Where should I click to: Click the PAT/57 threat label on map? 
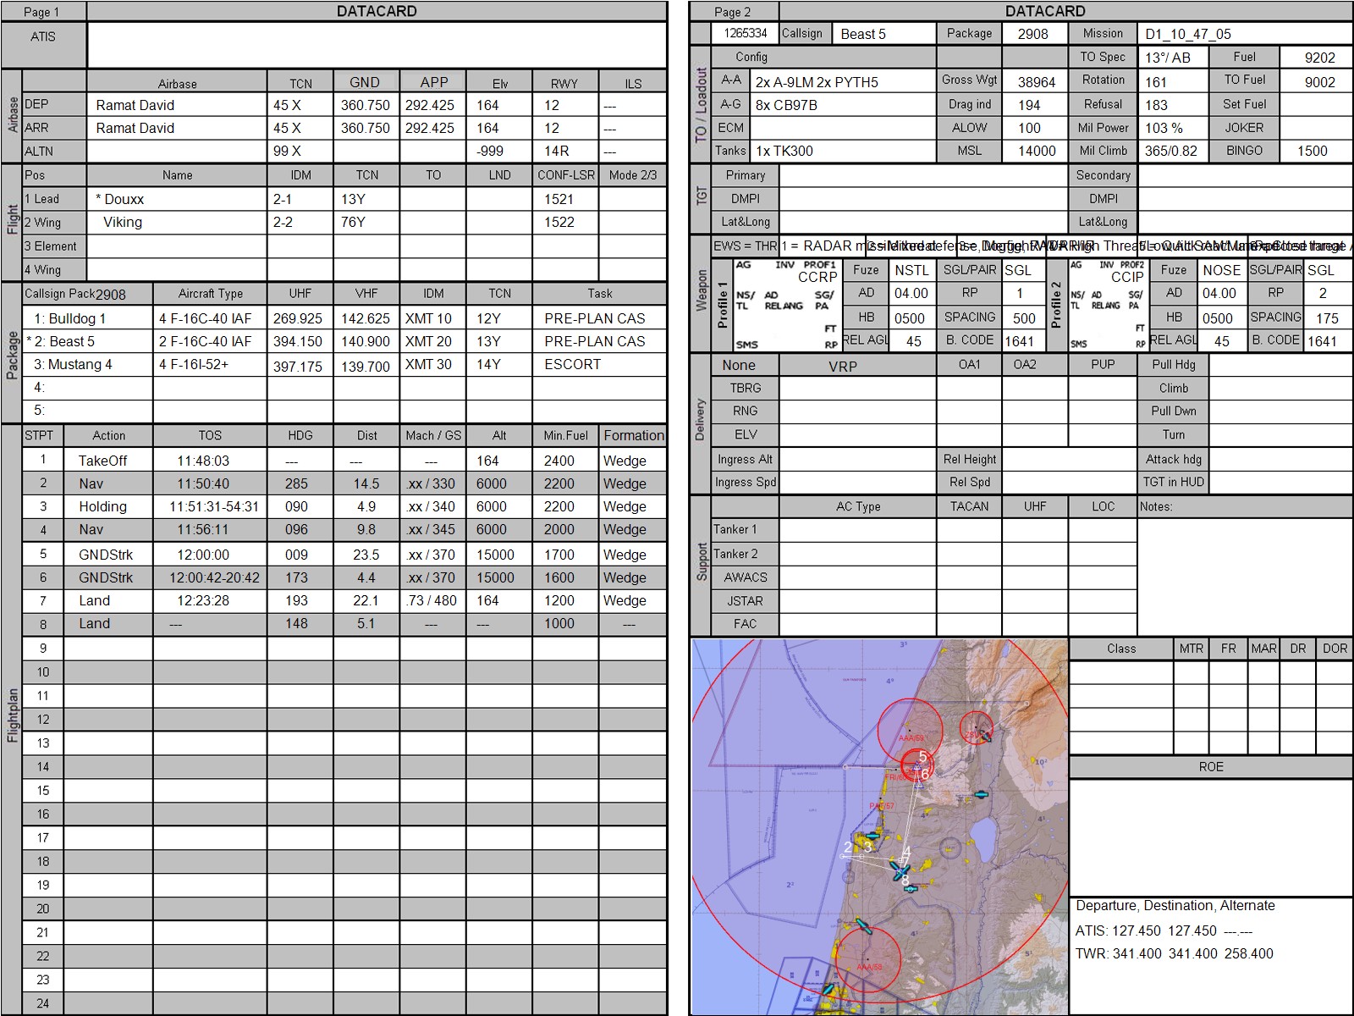click(x=882, y=806)
